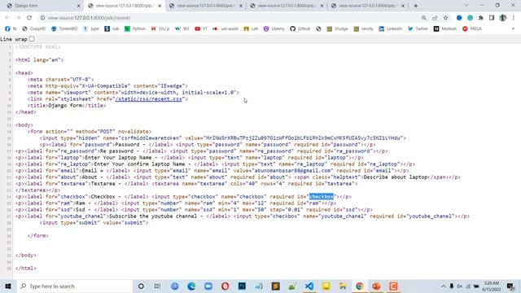Image resolution: width=521 pixels, height=293 pixels.
Task: Show hidden system tray icons
Action: pos(444,286)
